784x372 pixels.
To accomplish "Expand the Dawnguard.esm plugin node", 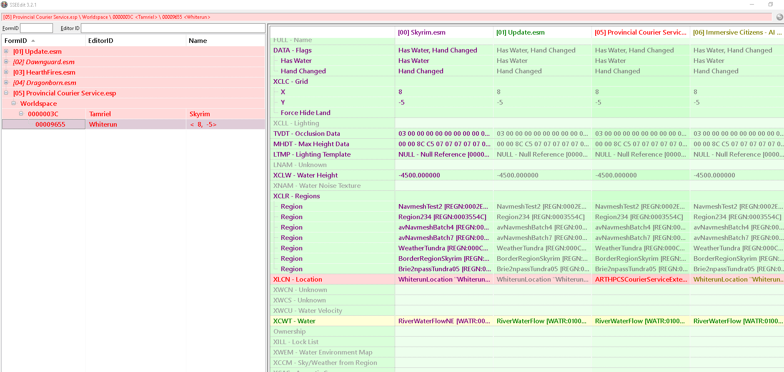I will tap(6, 62).
